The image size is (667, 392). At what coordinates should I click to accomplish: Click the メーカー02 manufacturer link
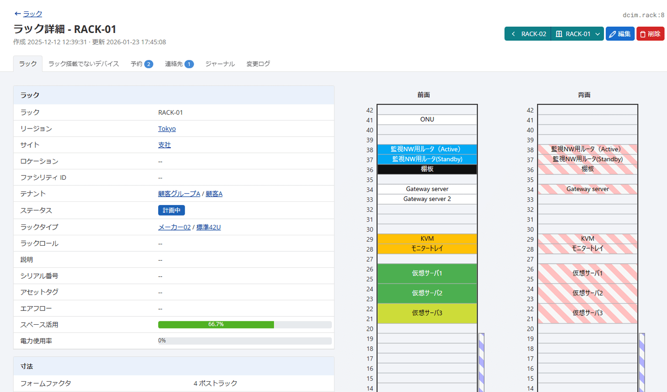[174, 227]
